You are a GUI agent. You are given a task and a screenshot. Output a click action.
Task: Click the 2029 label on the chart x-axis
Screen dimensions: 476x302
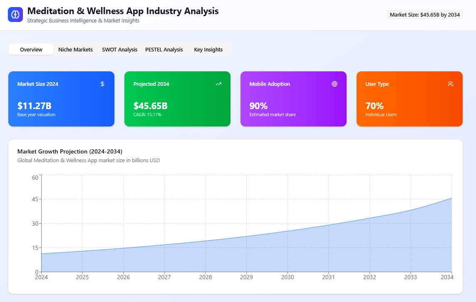(x=247, y=277)
